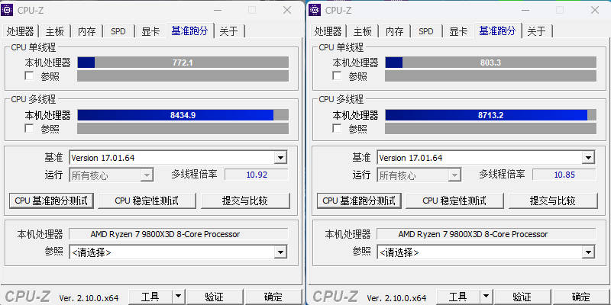Start CPU 基准跑分测试 in right window
Screen dimensions: 611x305
click(359, 201)
